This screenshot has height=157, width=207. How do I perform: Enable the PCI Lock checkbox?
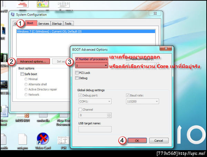pos(77,73)
